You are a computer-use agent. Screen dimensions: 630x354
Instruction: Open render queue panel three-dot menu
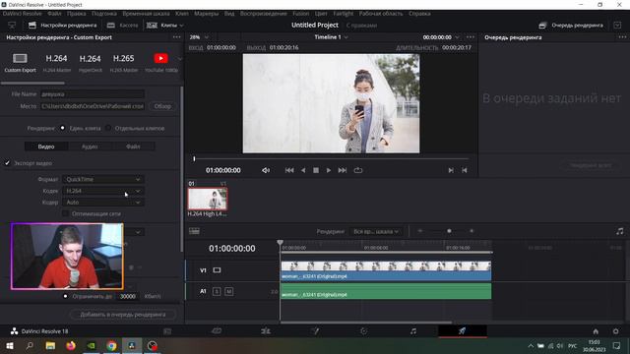tap(622, 37)
